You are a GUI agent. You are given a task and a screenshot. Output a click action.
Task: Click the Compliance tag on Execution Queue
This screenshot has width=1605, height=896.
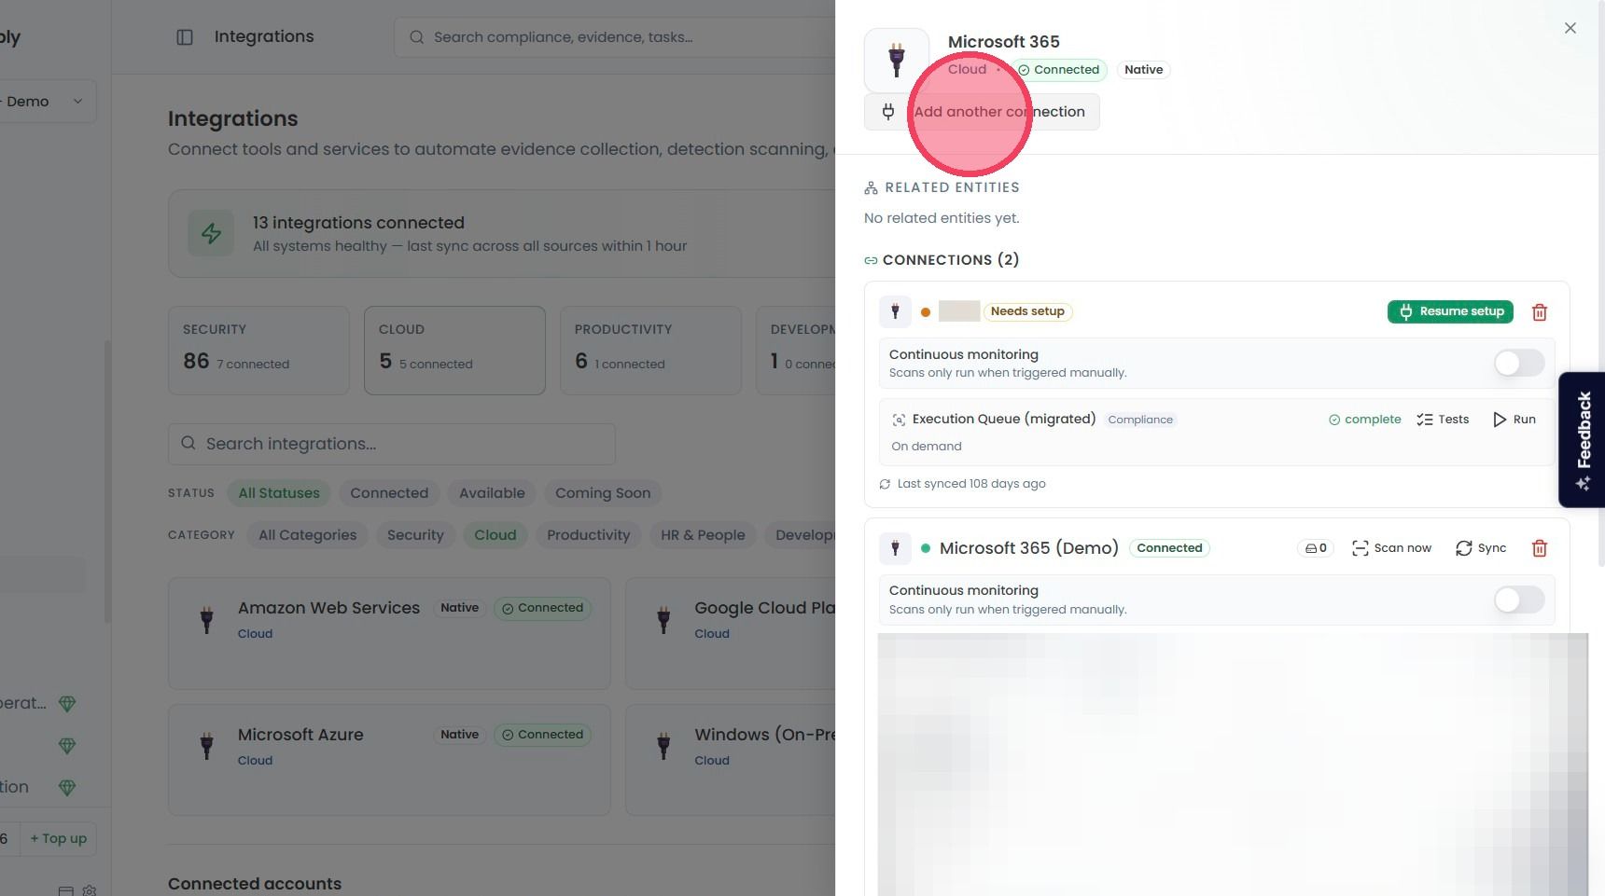1140,420
